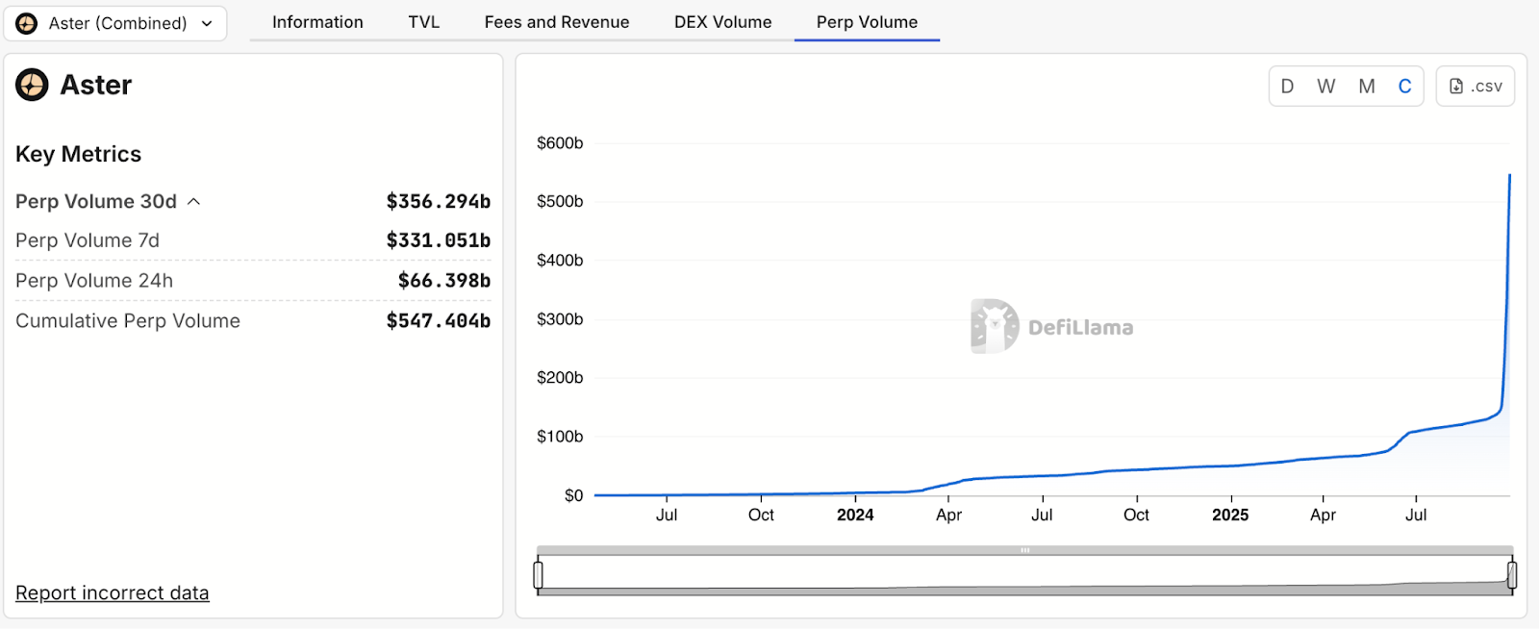Switch to the TVL tab

423,22
